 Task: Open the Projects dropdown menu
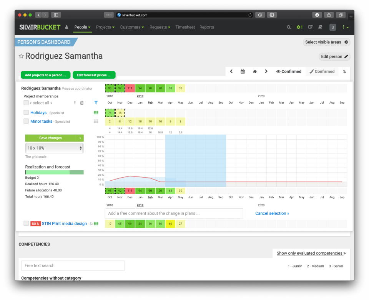click(x=105, y=27)
